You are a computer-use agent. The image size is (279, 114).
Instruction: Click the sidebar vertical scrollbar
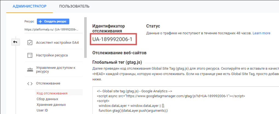click(x=86, y=36)
